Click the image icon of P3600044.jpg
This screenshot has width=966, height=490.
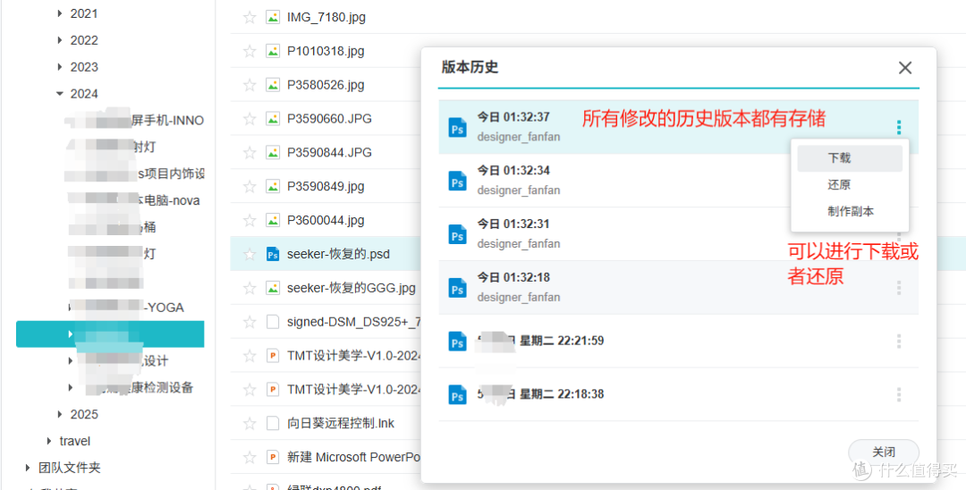[x=272, y=220]
